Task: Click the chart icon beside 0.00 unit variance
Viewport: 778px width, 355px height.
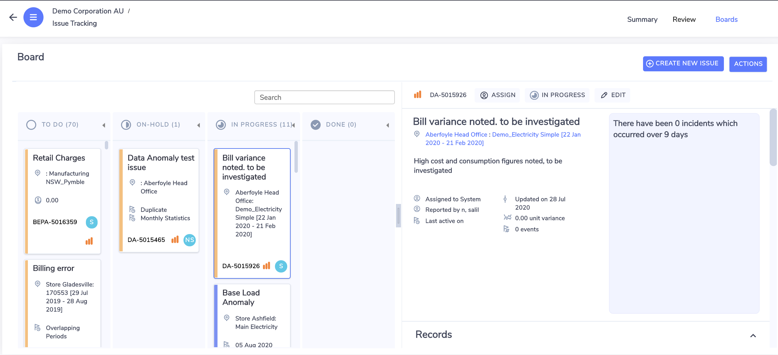Action: pyautogui.click(x=508, y=217)
